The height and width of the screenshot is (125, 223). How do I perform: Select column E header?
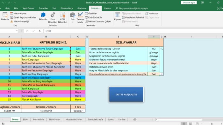click(x=118, y=37)
